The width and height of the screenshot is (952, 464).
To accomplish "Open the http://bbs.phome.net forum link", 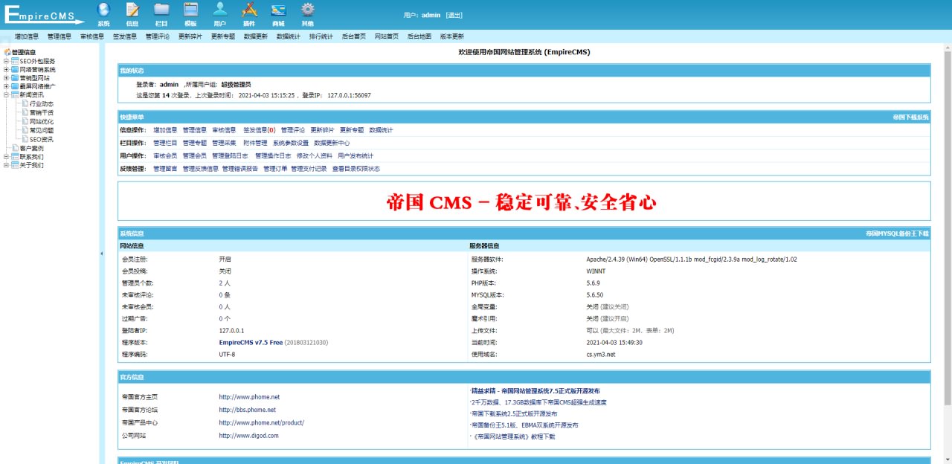I will 247,410.
